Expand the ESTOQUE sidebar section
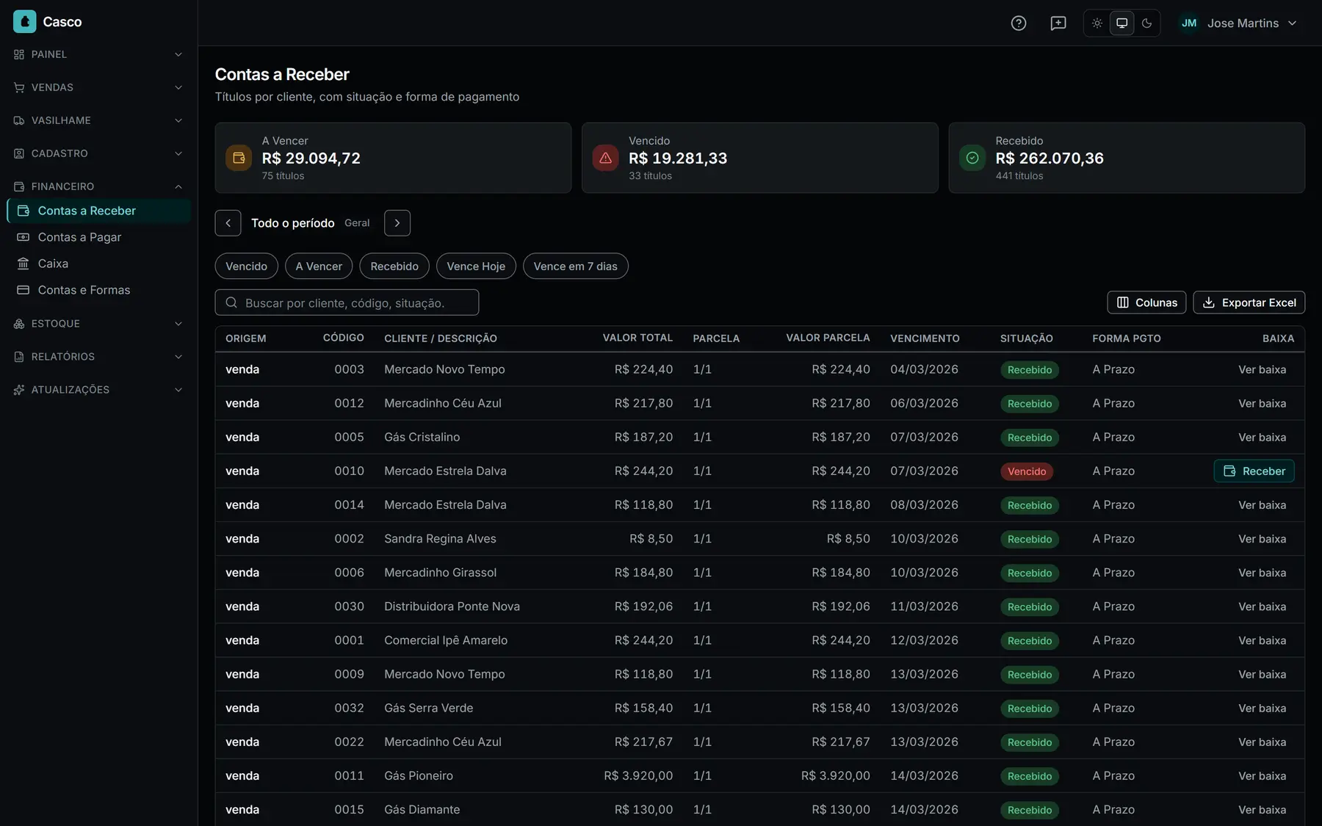Image resolution: width=1322 pixels, height=826 pixels. pyautogui.click(x=98, y=324)
